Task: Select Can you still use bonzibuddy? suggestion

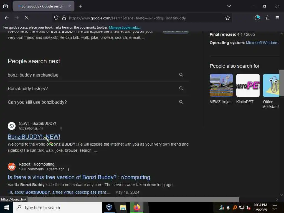Action: [37, 102]
